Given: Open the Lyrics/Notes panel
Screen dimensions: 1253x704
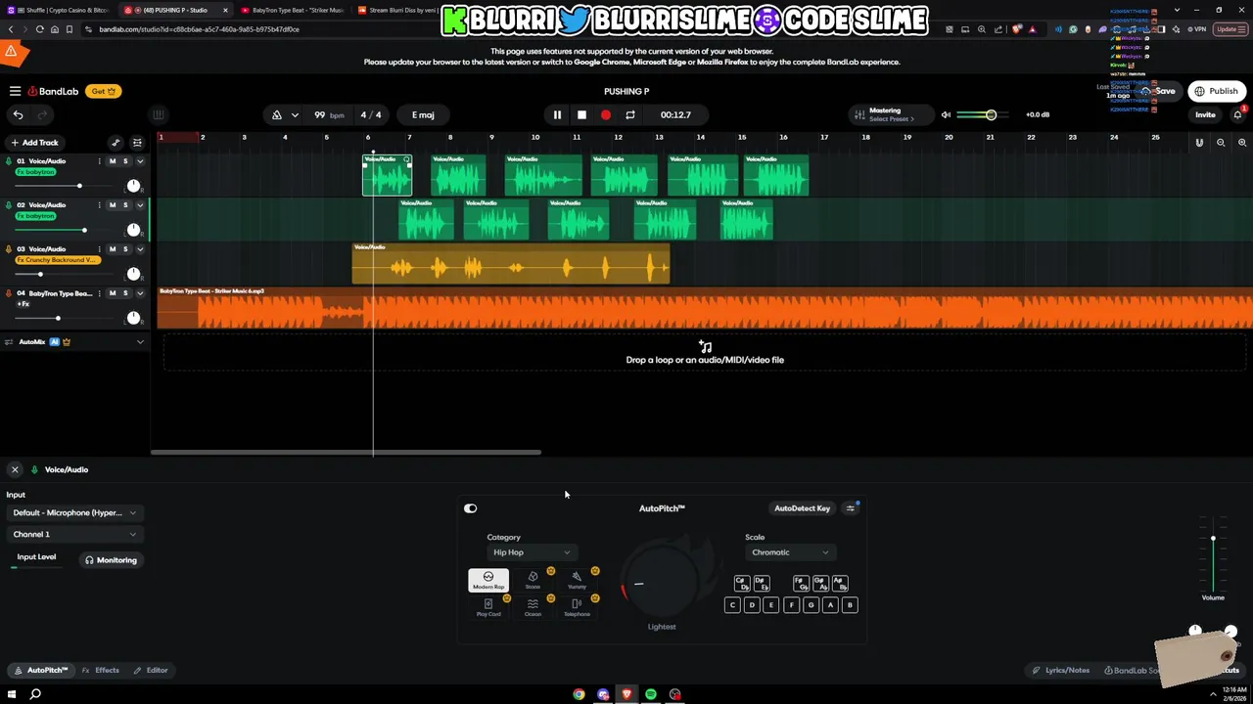Looking at the screenshot, I should coord(1061,671).
